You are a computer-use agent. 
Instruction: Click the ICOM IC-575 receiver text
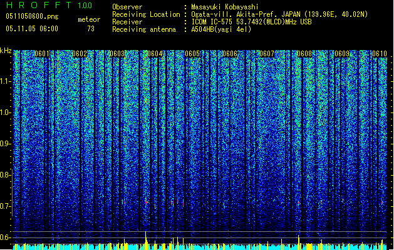click(251, 22)
